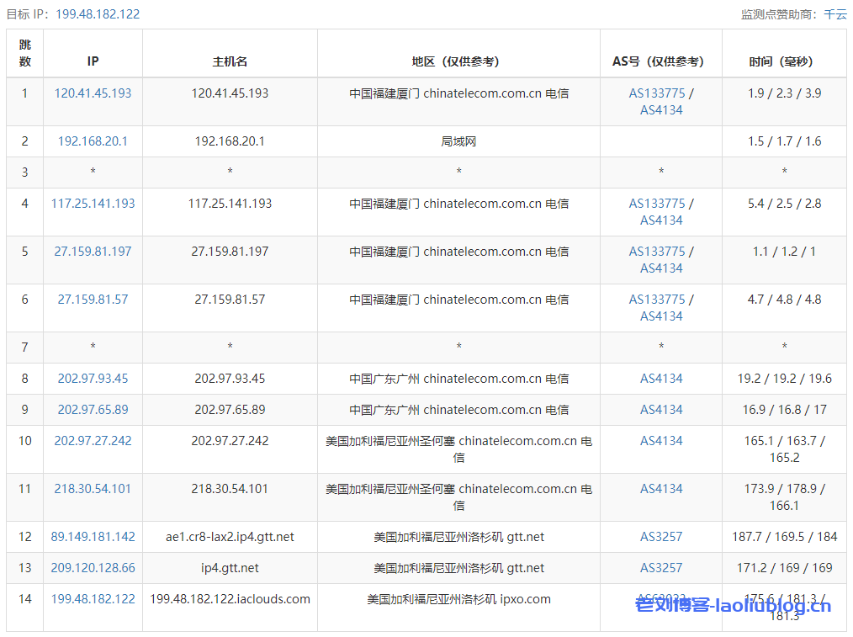Open the 117.25.141.193 IP link
The image size is (853, 637).
tap(93, 204)
